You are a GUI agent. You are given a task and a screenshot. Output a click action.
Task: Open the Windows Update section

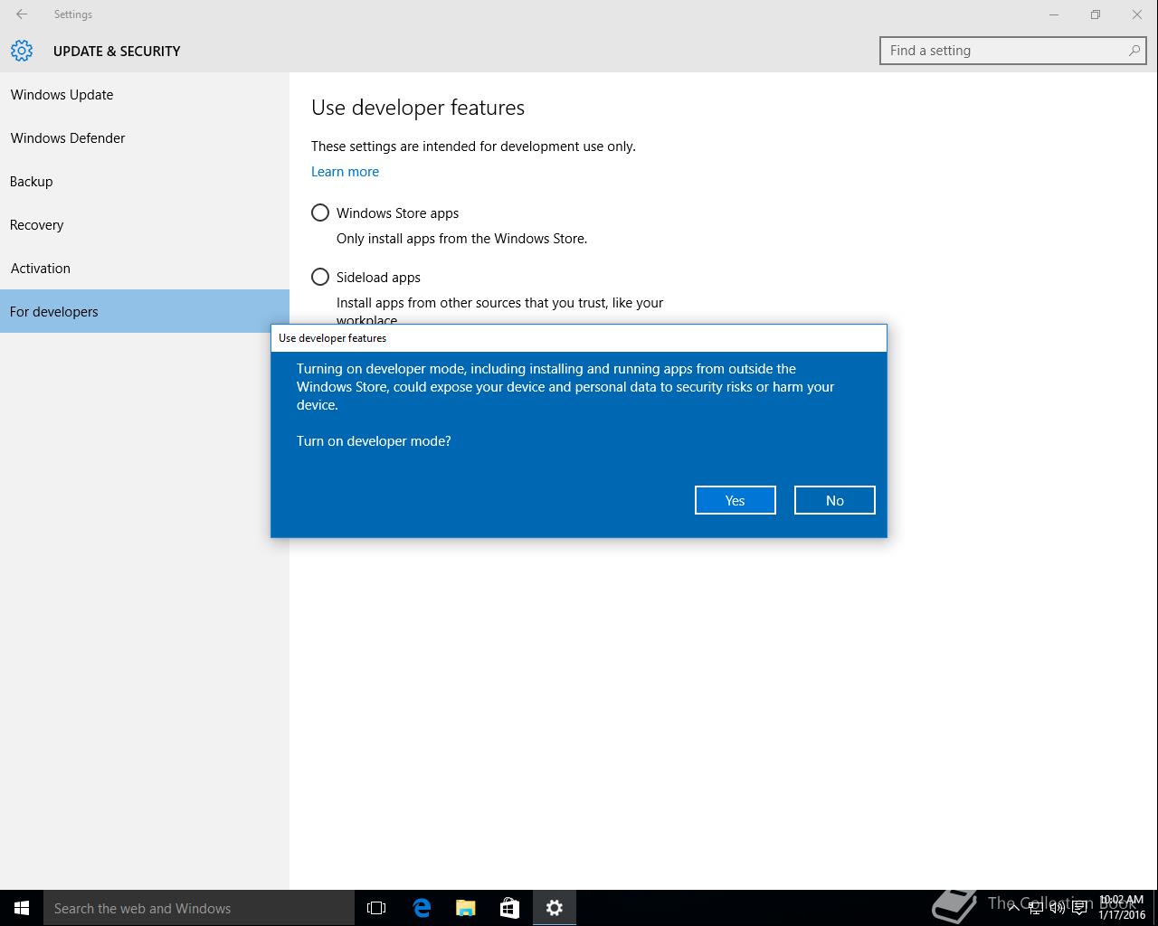point(62,95)
